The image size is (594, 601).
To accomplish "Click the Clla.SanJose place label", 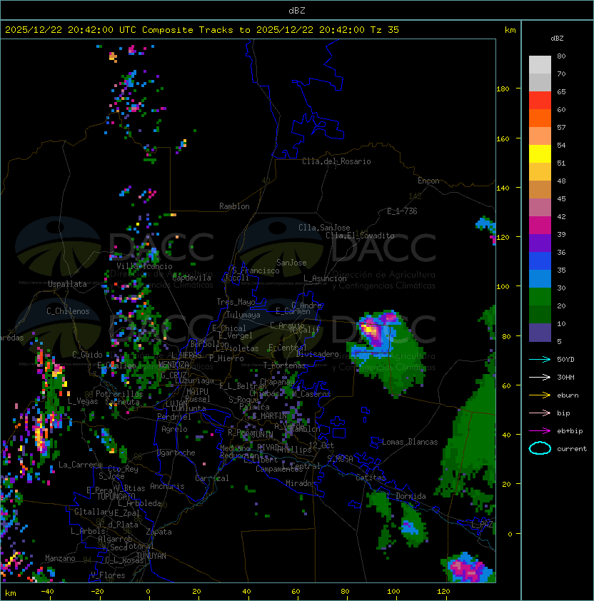I will [x=324, y=228].
